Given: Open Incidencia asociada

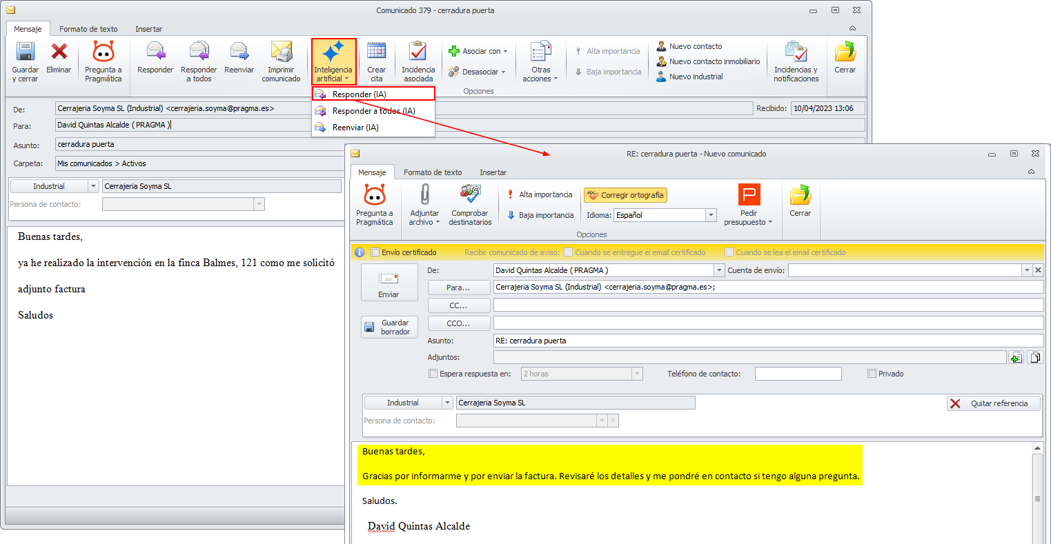Looking at the screenshot, I should 418,62.
